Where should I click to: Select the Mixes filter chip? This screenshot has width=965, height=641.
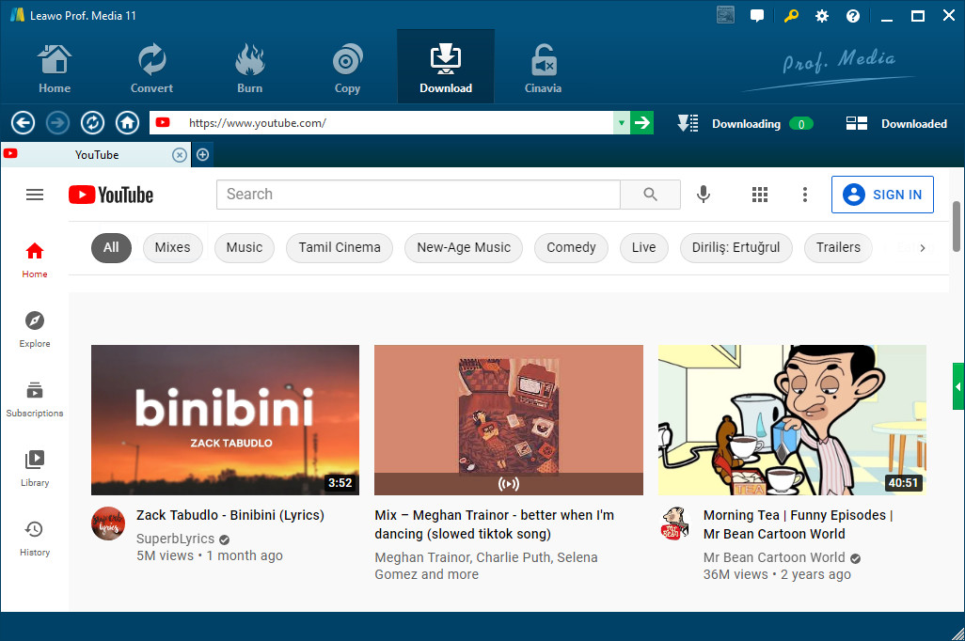pyautogui.click(x=172, y=247)
